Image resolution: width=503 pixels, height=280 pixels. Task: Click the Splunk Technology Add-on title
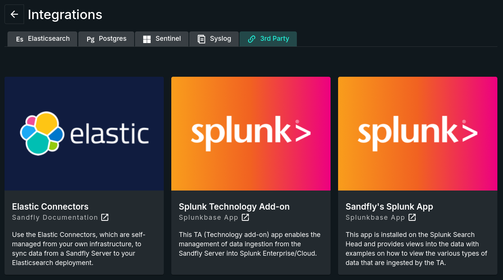(x=234, y=207)
